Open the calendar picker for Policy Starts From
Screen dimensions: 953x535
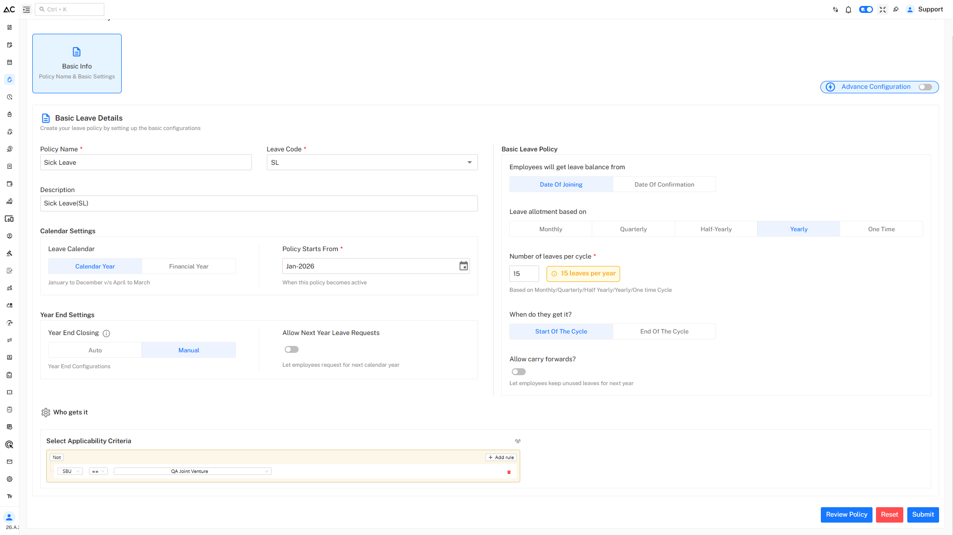[463, 266]
